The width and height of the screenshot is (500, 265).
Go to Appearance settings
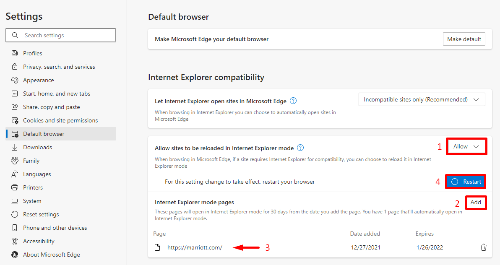61,80
